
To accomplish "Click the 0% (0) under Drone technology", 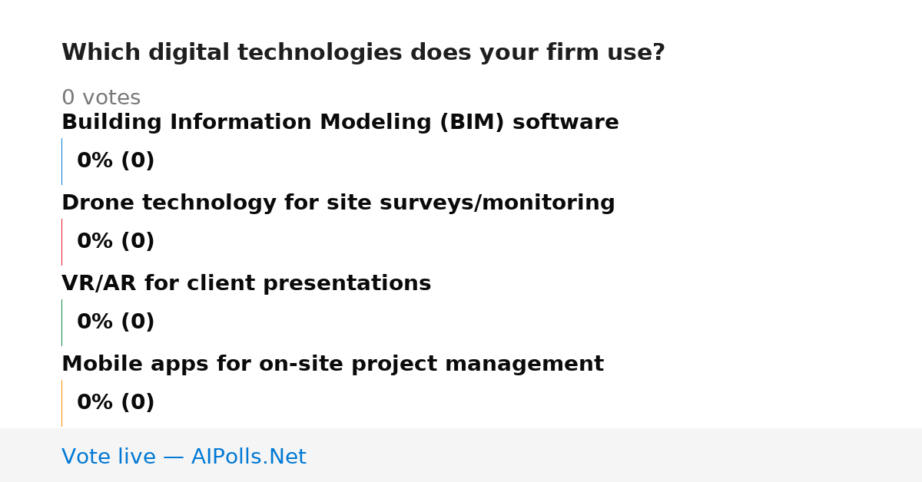I will 115,242.
